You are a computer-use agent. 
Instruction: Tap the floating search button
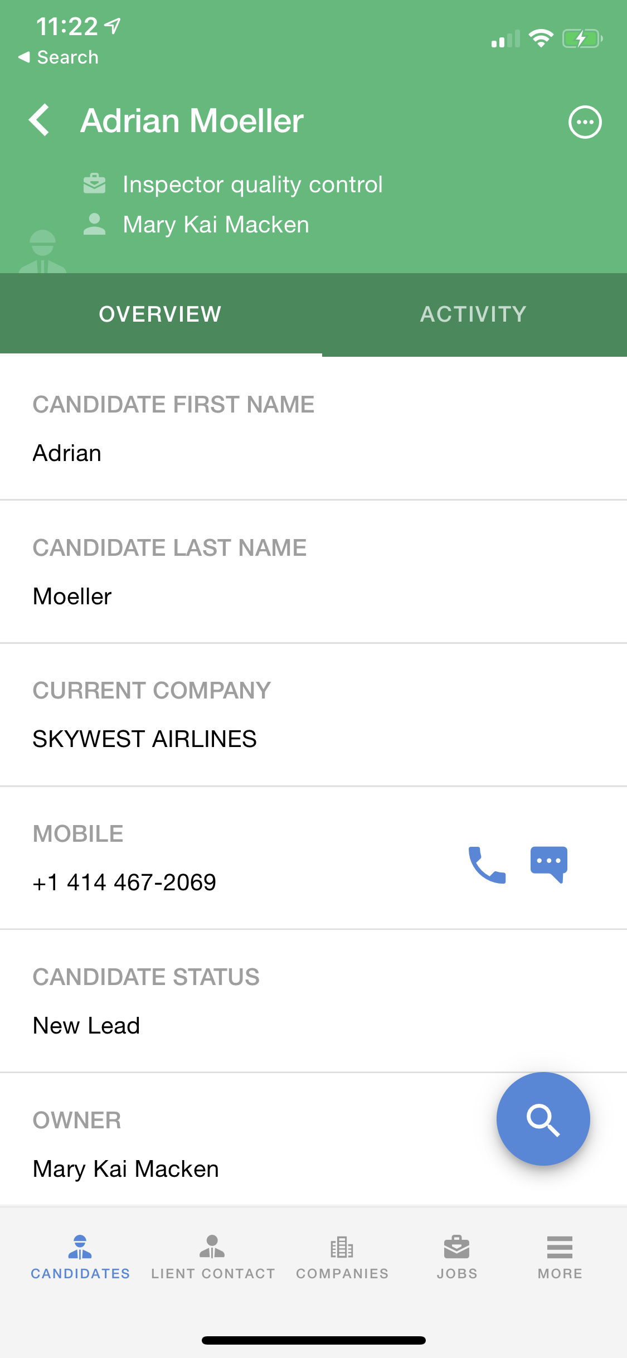tap(543, 1119)
